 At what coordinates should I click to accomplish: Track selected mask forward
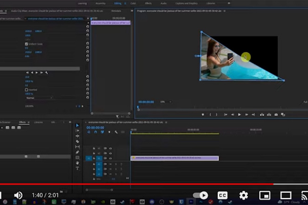[x=37, y=72]
